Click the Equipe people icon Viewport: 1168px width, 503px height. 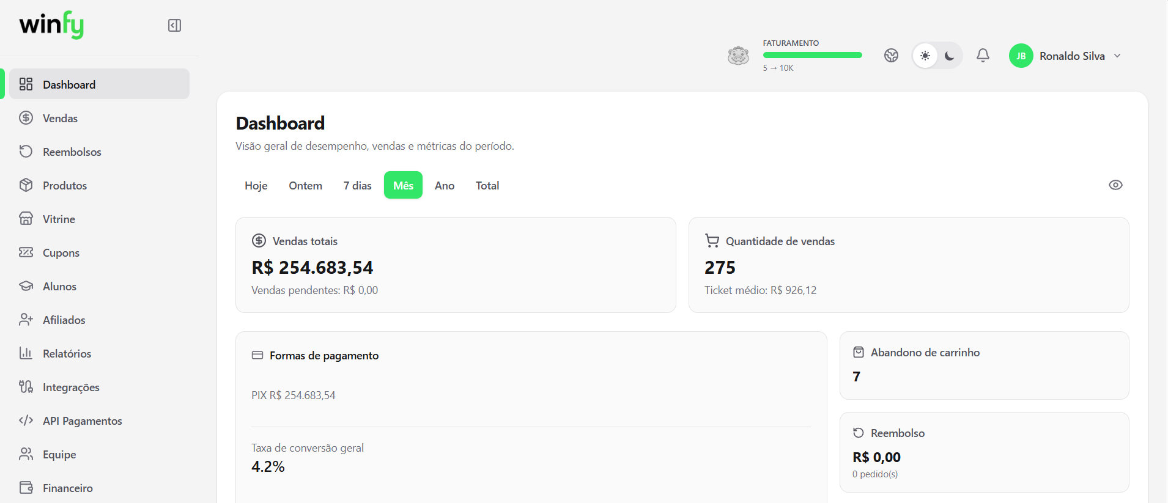tap(26, 454)
